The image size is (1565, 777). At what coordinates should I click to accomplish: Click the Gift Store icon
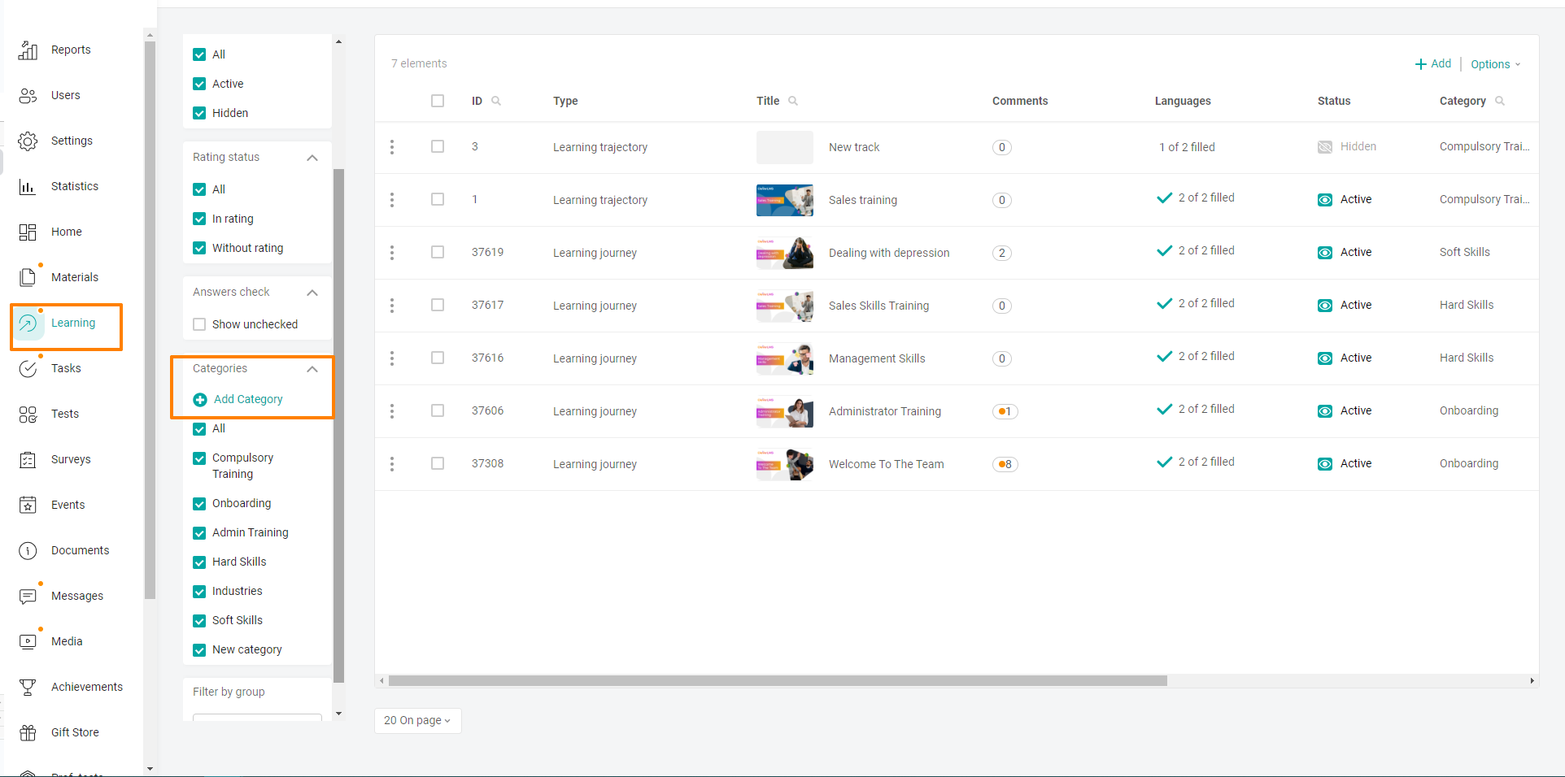(28, 733)
